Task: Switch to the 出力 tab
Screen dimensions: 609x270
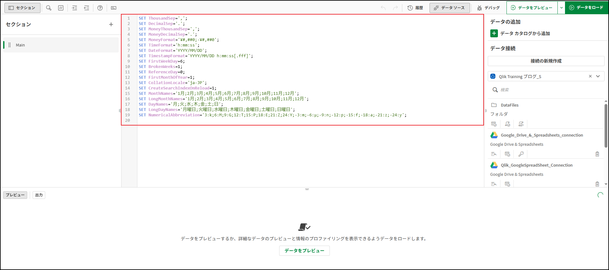Action: [x=39, y=195]
